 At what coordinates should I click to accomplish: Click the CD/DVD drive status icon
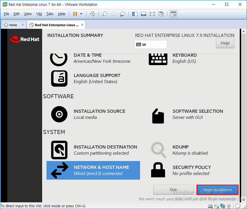(216, 206)
